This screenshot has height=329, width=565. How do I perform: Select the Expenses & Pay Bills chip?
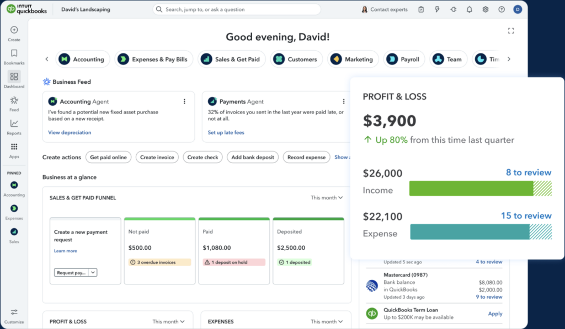pos(154,60)
